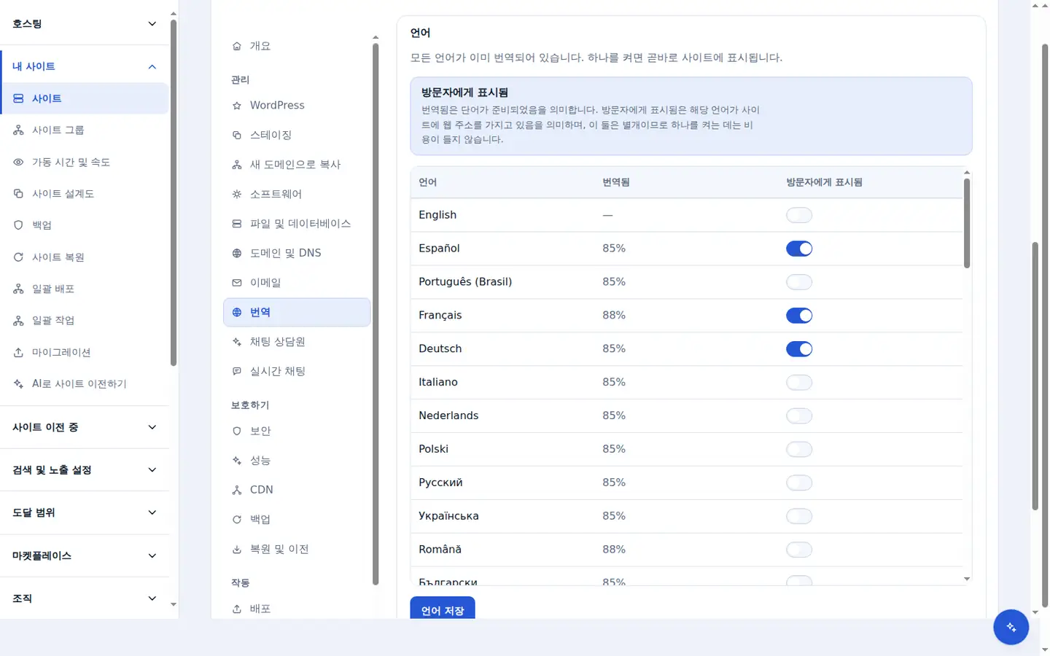Open the 성능 settings link
Viewport: 1050px width, 656px height.
point(297,461)
